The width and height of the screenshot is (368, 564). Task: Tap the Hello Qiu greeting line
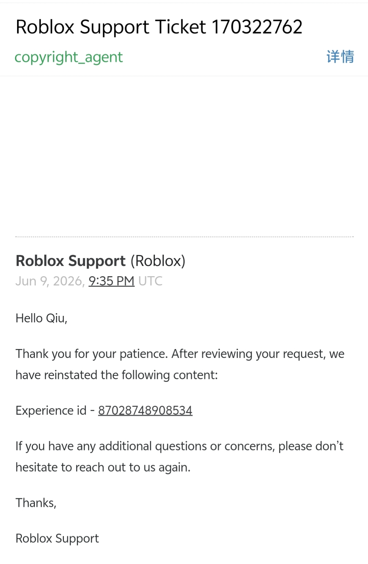[x=41, y=318]
